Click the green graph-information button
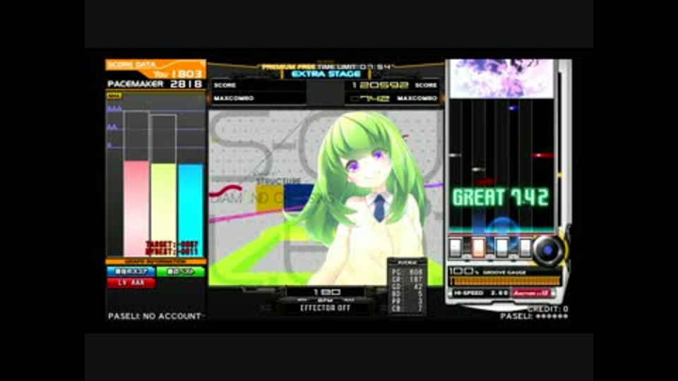The height and width of the screenshot is (381, 678). (x=180, y=272)
